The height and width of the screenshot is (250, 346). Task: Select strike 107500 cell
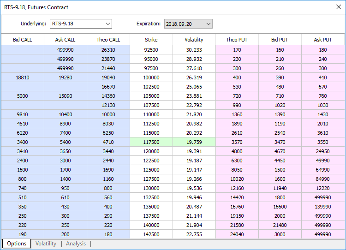[x=151, y=105]
